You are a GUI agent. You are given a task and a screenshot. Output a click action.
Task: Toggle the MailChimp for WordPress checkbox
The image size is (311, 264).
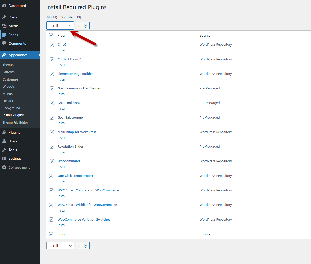[52, 132]
